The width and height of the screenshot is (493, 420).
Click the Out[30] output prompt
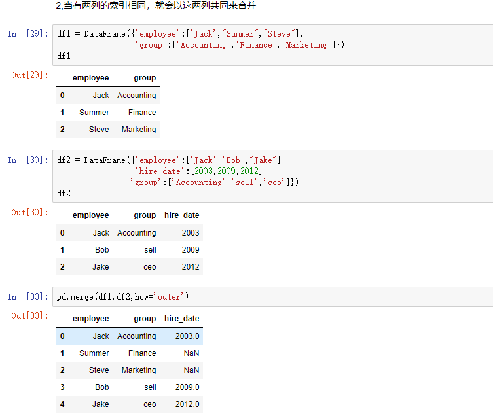30,213
